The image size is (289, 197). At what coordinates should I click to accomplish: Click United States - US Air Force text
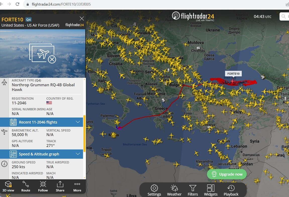[x=30, y=25]
